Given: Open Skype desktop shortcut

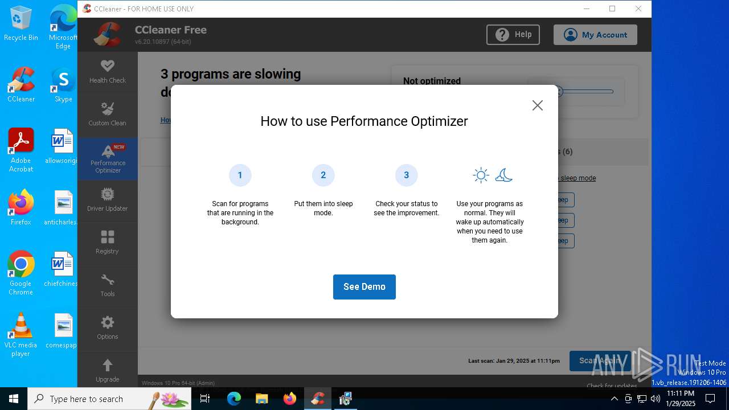Looking at the screenshot, I should pos(63,85).
